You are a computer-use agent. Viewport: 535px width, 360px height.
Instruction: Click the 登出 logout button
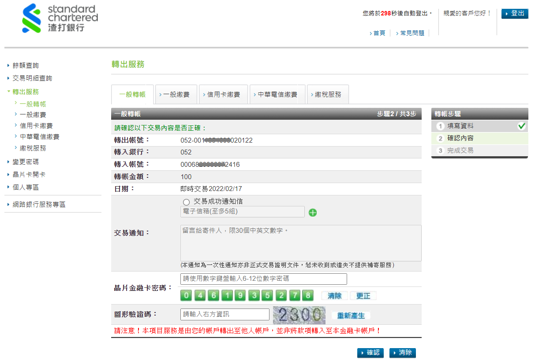tap(515, 14)
